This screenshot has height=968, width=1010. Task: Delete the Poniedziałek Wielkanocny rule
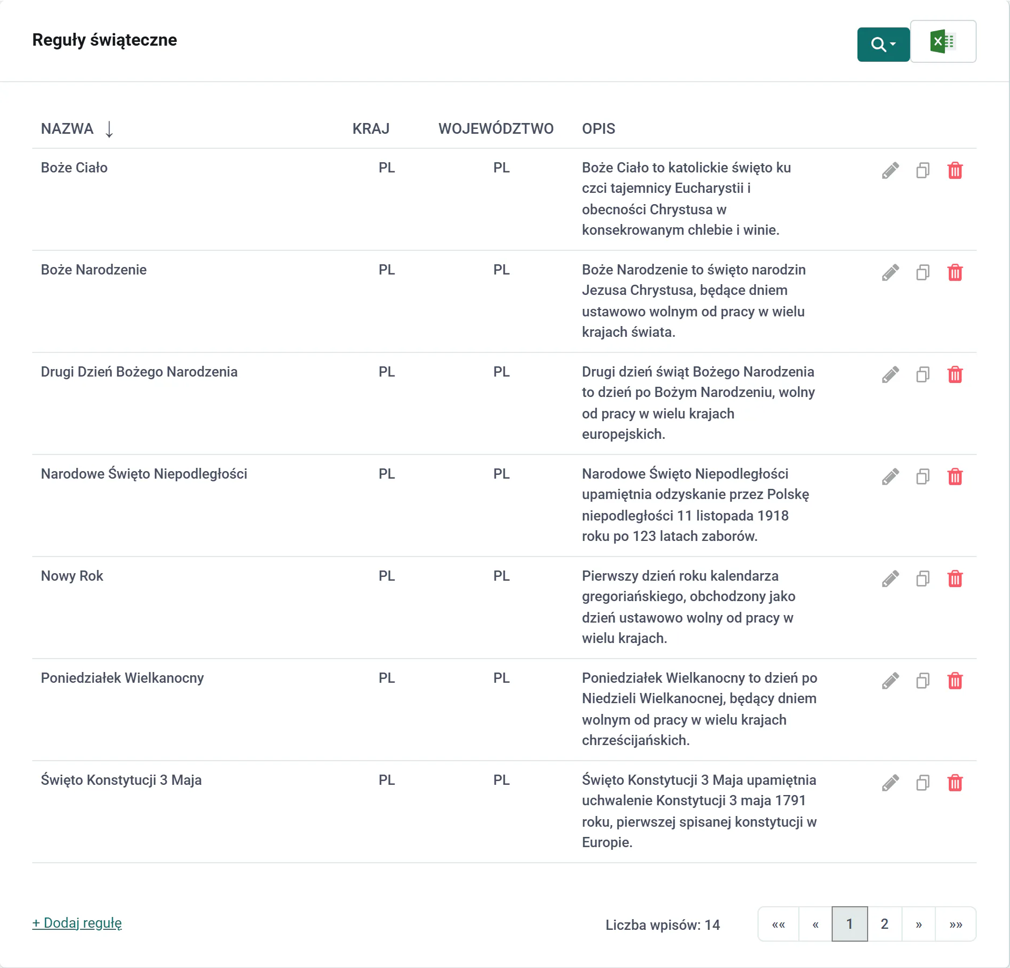[x=955, y=681]
